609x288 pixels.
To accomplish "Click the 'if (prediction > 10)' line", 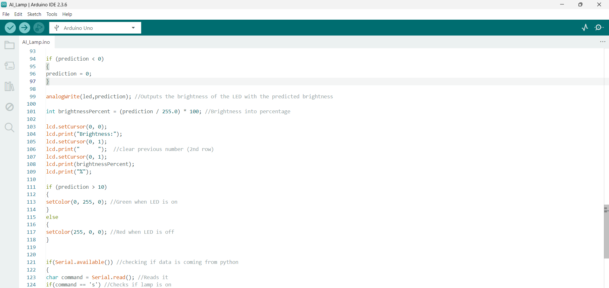I will 76,187.
